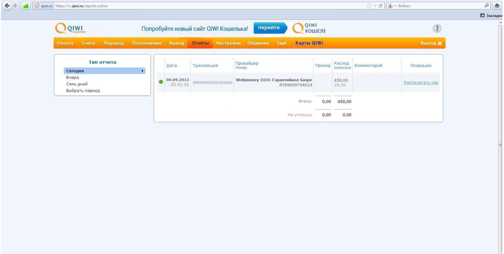Expand the Сегодня report type arrow

[x=142, y=71]
